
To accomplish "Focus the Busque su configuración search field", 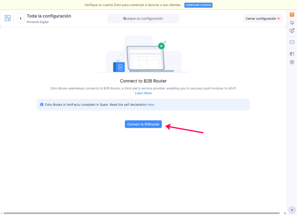I will (x=143, y=19).
